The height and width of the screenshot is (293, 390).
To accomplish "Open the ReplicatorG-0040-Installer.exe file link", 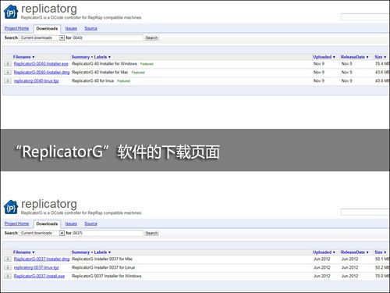I will click(x=41, y=64).
